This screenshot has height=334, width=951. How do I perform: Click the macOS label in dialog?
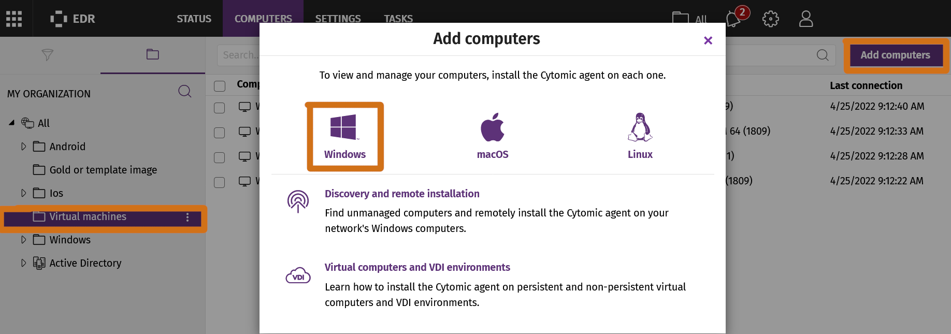point(493,154)
